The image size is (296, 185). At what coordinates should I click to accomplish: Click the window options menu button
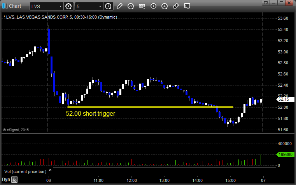[x=266, y=3]
